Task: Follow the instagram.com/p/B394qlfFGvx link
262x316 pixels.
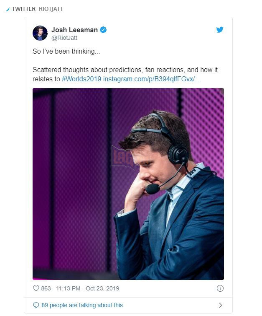Action: tap(152, 79)
